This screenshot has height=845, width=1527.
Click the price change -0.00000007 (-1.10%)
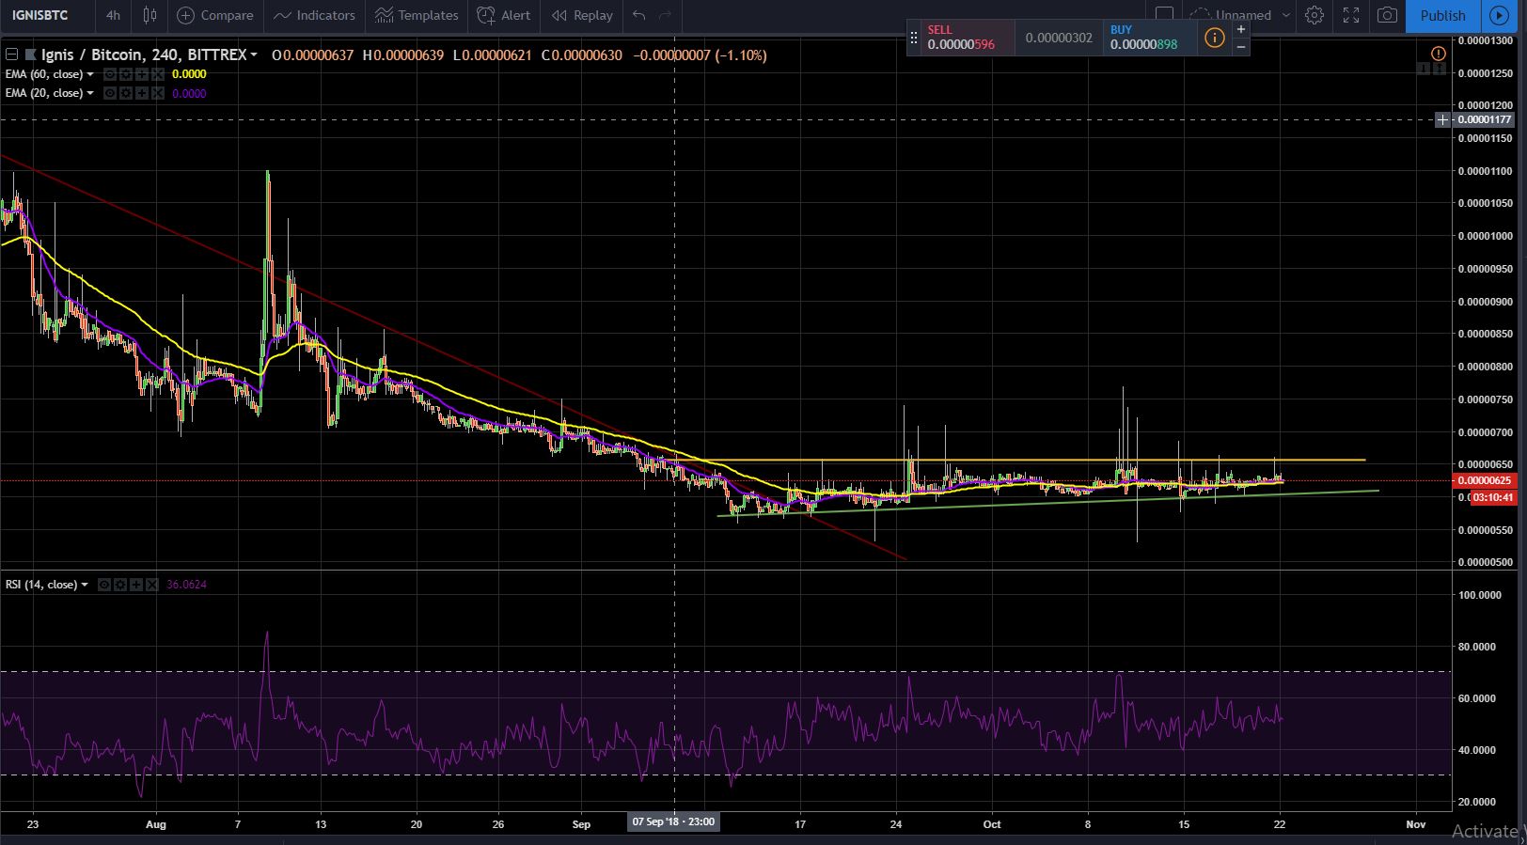[701, 55]
